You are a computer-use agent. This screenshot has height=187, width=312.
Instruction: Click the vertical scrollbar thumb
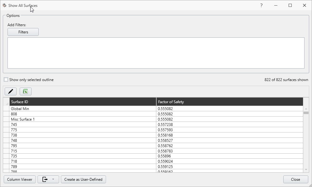point(306,113)
